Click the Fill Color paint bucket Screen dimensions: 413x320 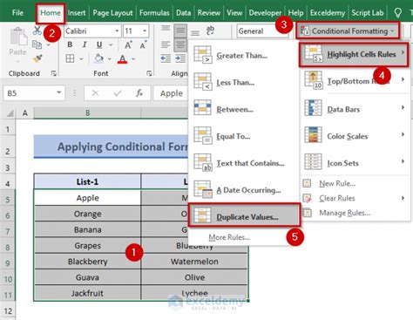tap(99, 58)
